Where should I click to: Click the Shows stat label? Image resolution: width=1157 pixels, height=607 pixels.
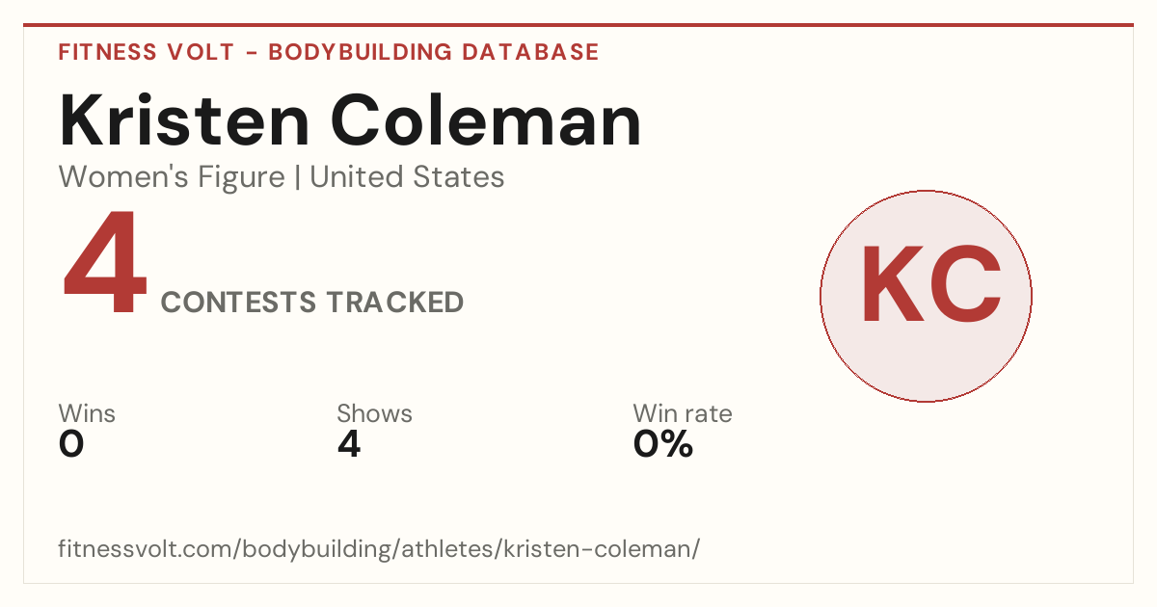pyautogui.click(x=374, y=414)
